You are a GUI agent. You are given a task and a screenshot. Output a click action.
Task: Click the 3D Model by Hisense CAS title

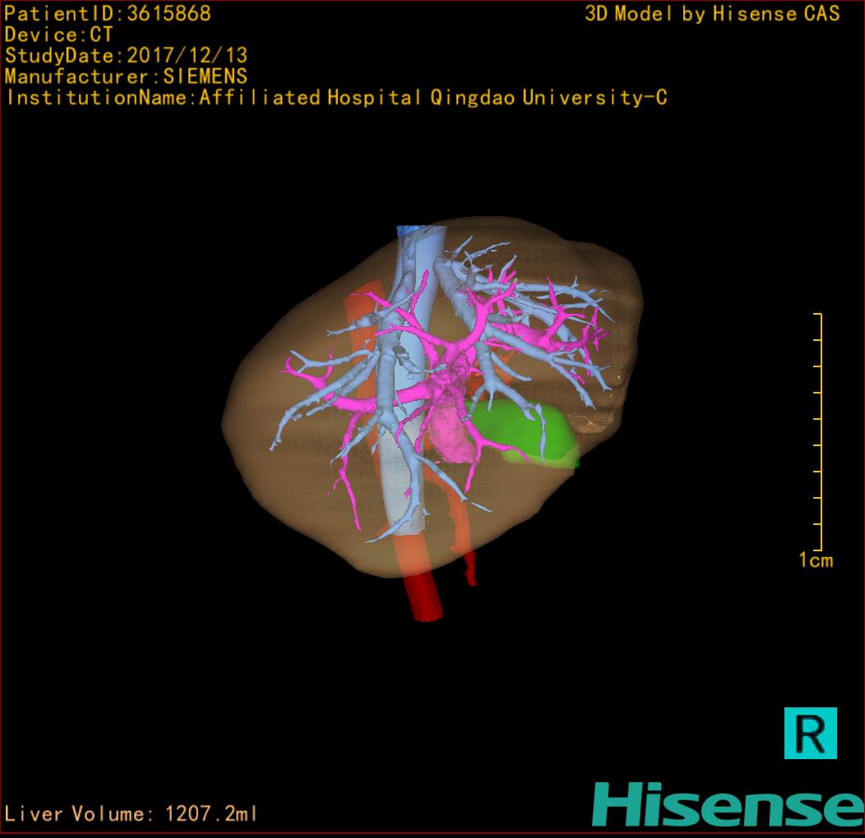point(712,14)
